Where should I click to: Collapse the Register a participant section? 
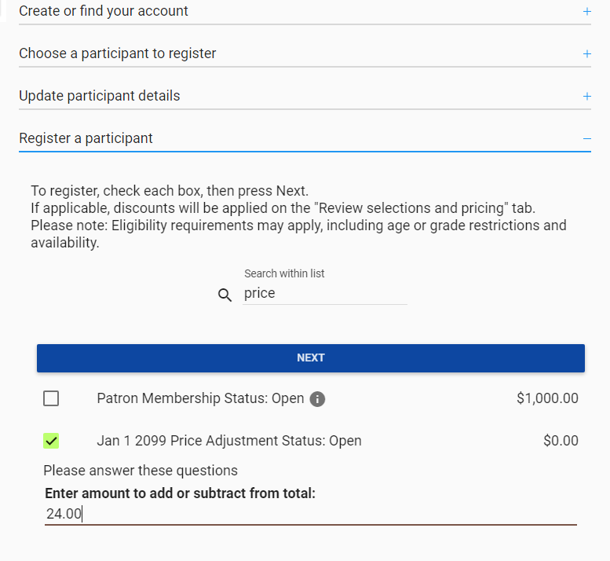[305, 138]
